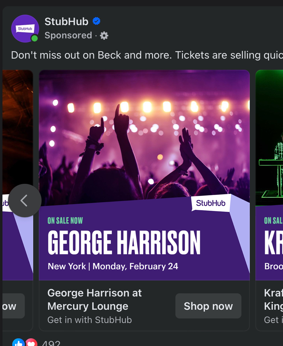Click StubHub logo on concert image
The image size is (283, 346).
click(x=211, y=203)
